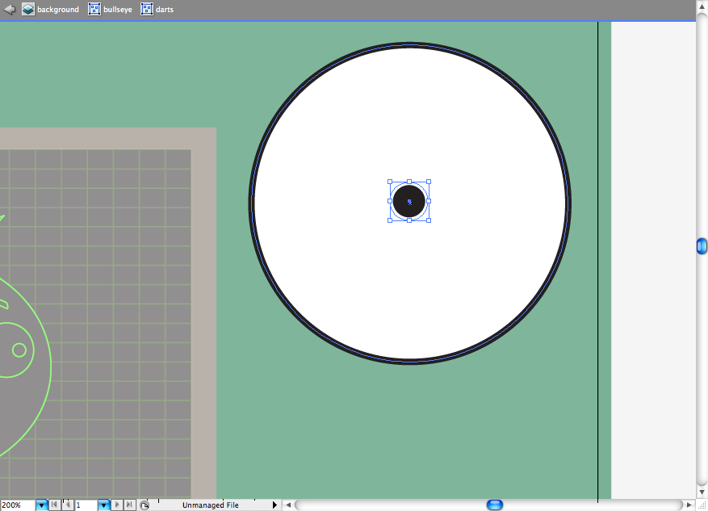Click the window resize grip corner
Viewport: 708px width, 511px height.
[x=702, y=505]
